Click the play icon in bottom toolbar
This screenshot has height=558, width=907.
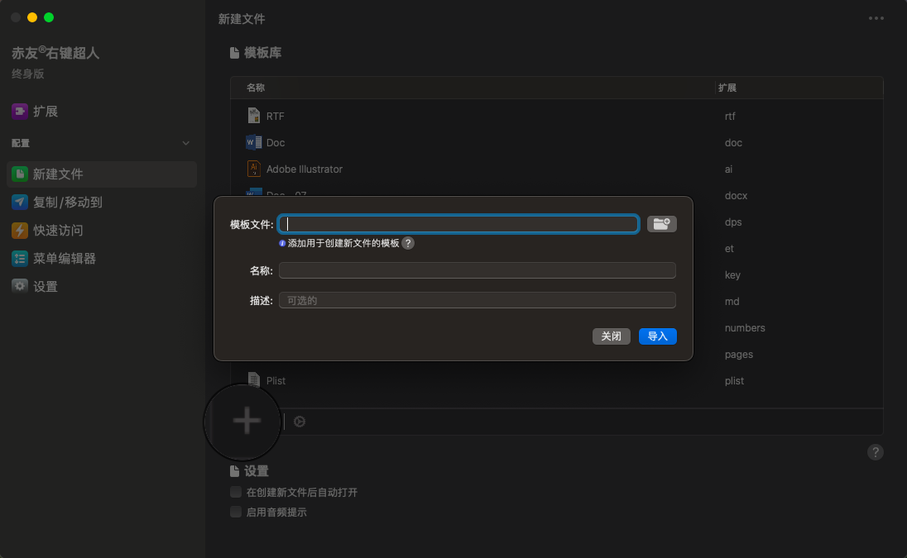(x=300, y=422)
